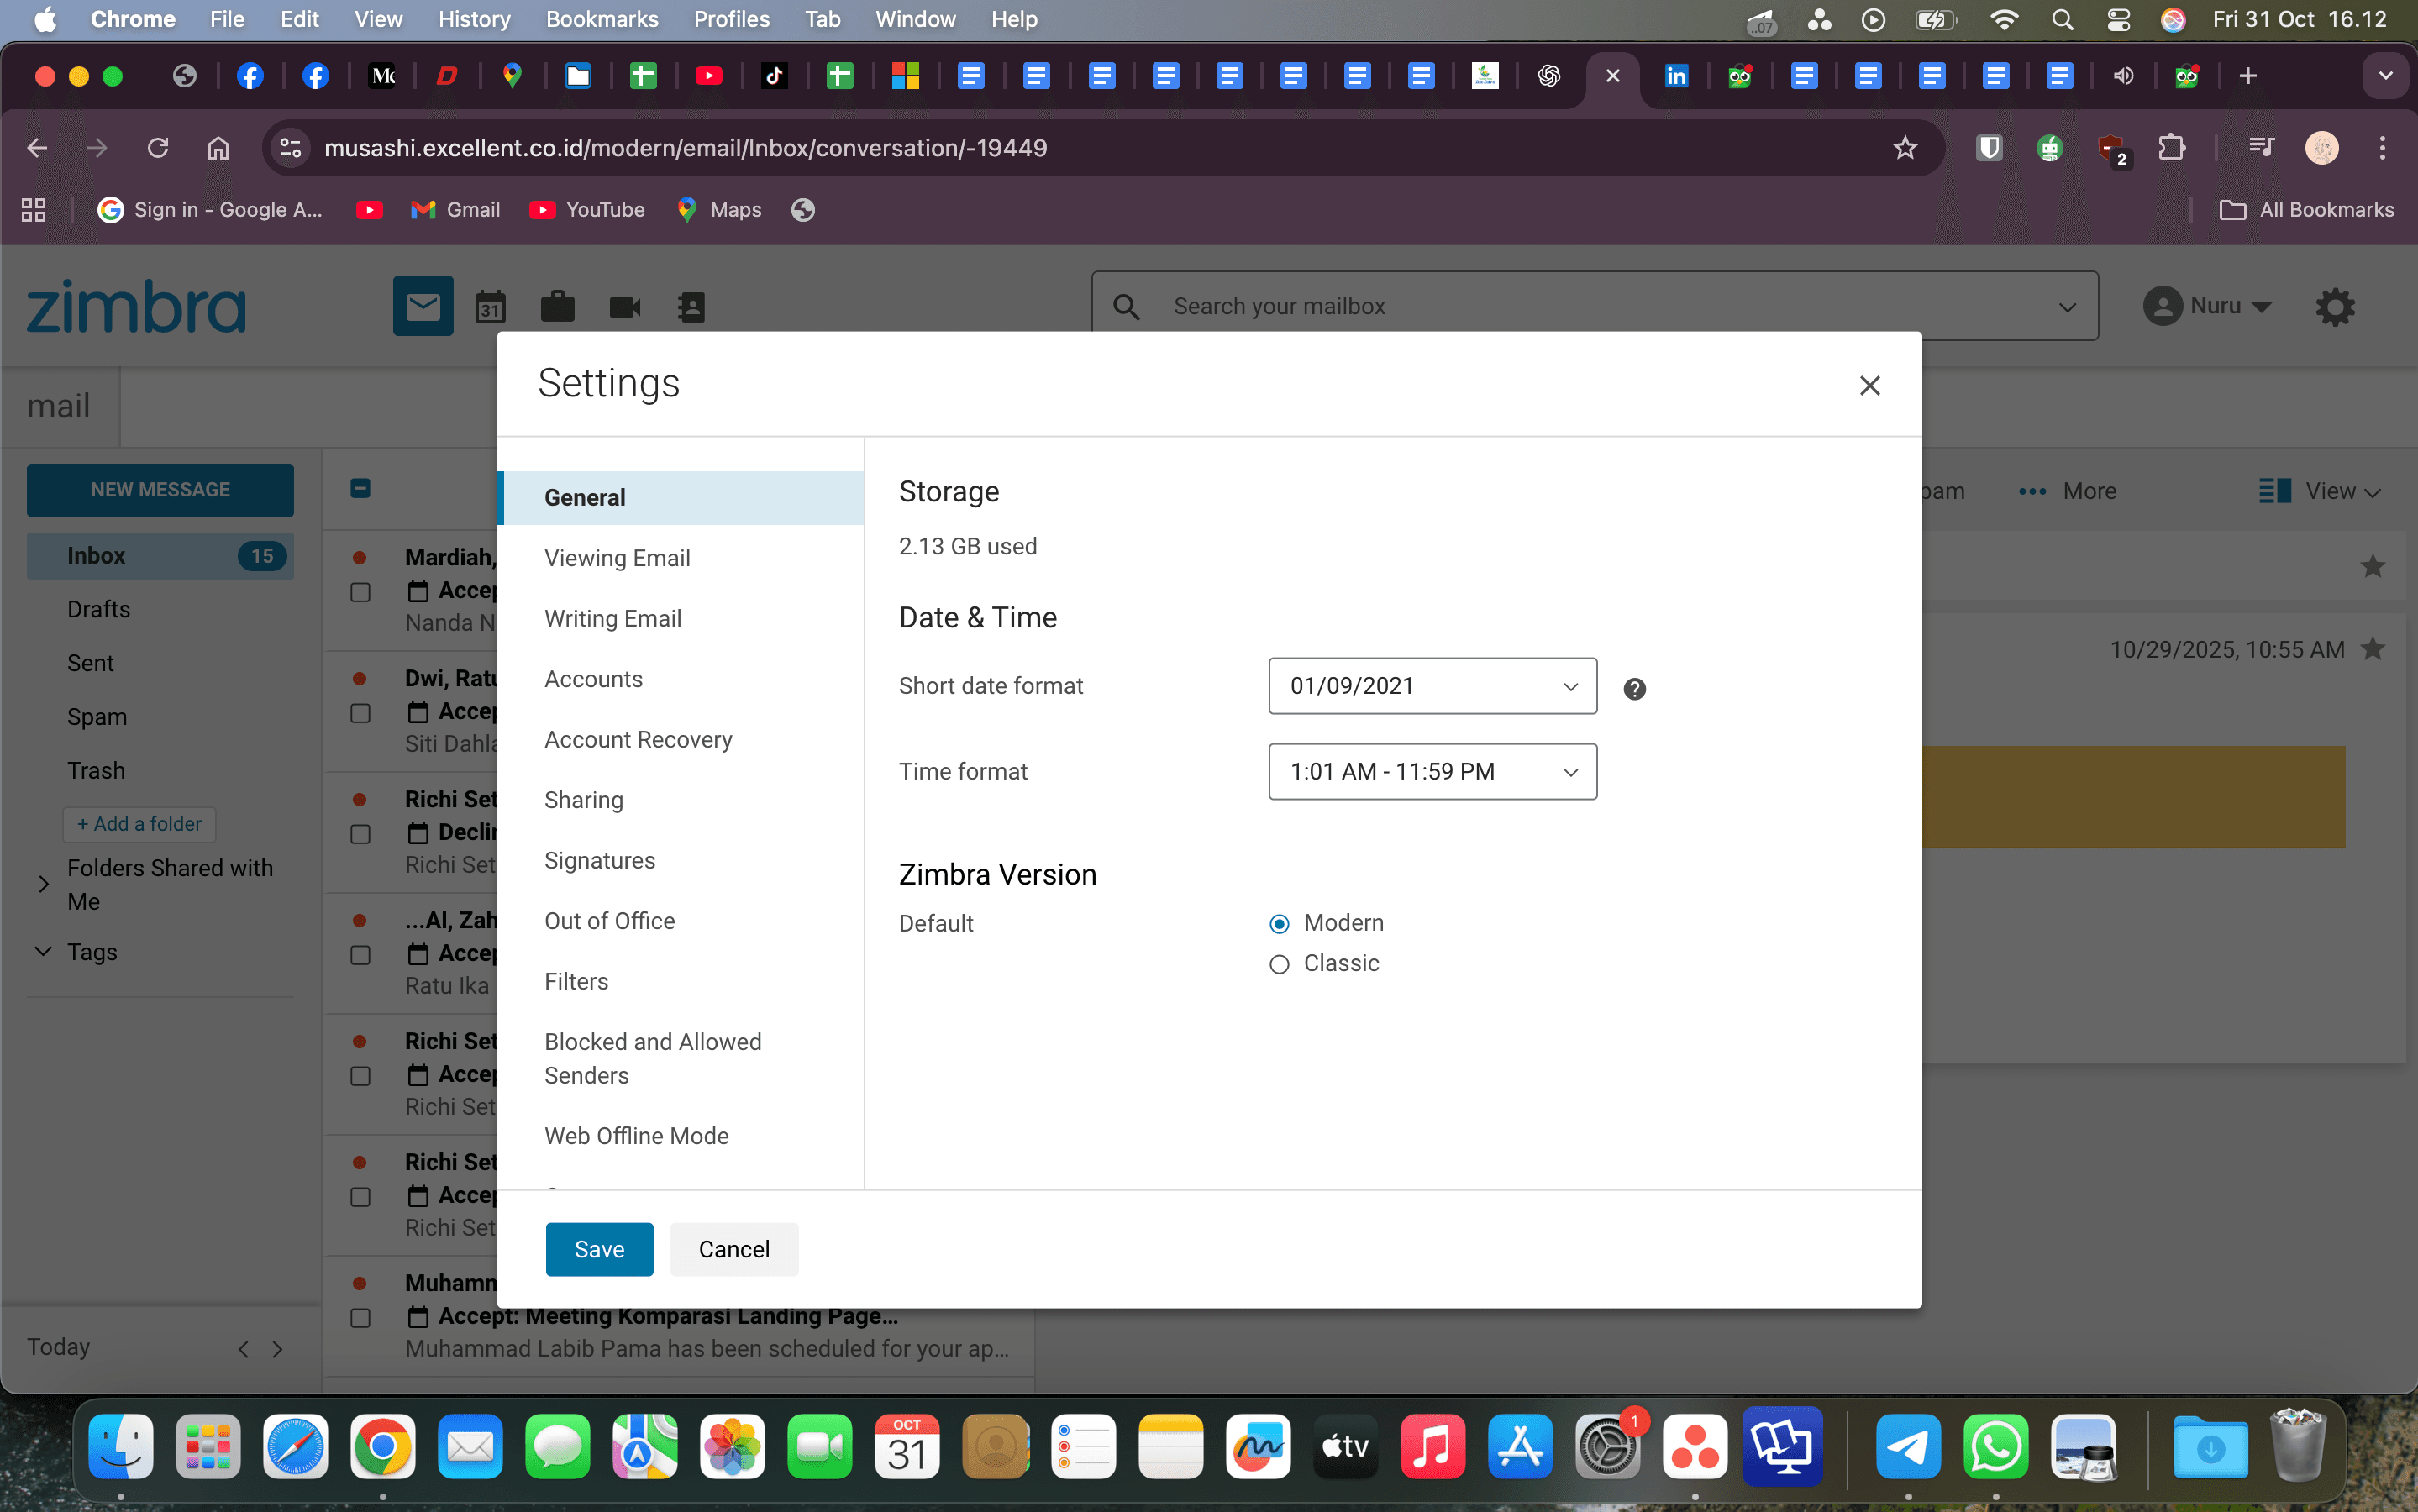Click inside the Search your mailbox field
This screenshot has width=2418, height=1512.
tap(1400, 306)
